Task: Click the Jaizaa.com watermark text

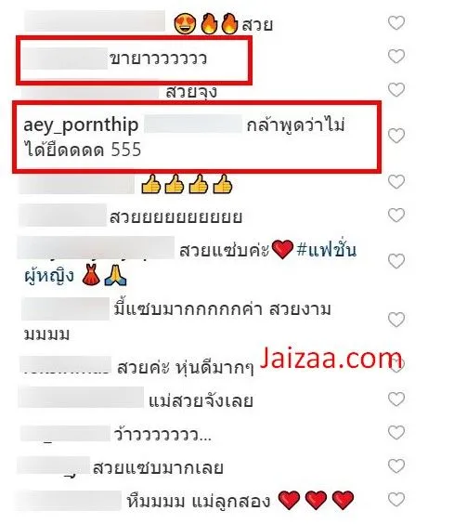Action: pos(331,359)
